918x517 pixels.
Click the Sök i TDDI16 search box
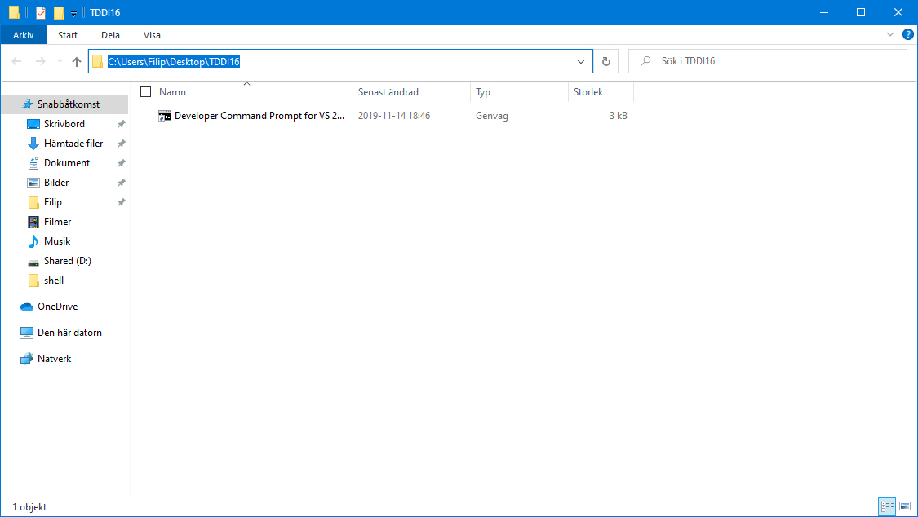768,61
